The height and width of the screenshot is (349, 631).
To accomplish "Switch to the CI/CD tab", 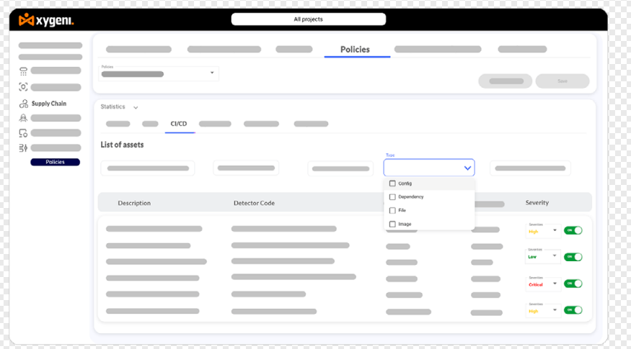I will pos(179,124).
